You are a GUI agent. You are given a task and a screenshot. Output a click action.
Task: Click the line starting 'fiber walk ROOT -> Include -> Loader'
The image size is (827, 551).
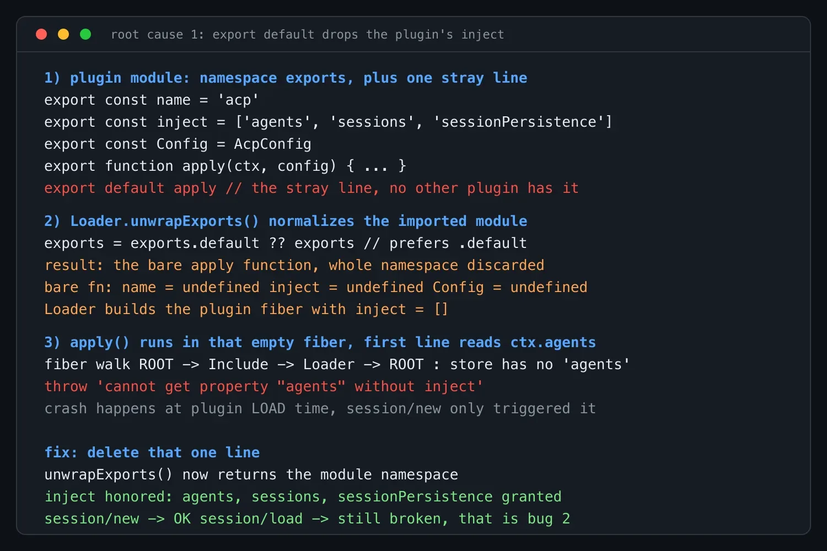click(337, 365)
